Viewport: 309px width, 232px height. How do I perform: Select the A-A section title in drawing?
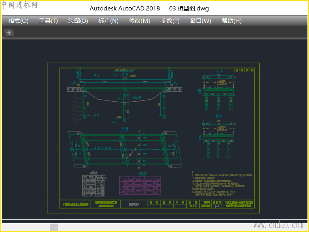point(219,71)
